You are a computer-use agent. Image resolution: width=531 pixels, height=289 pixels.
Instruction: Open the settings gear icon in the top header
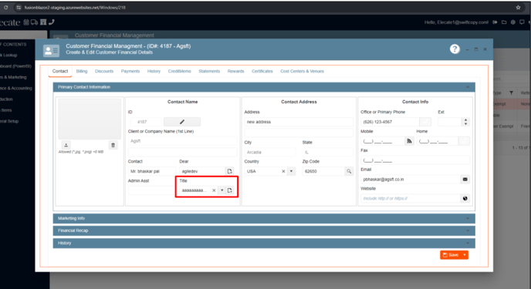coord(513,22)
